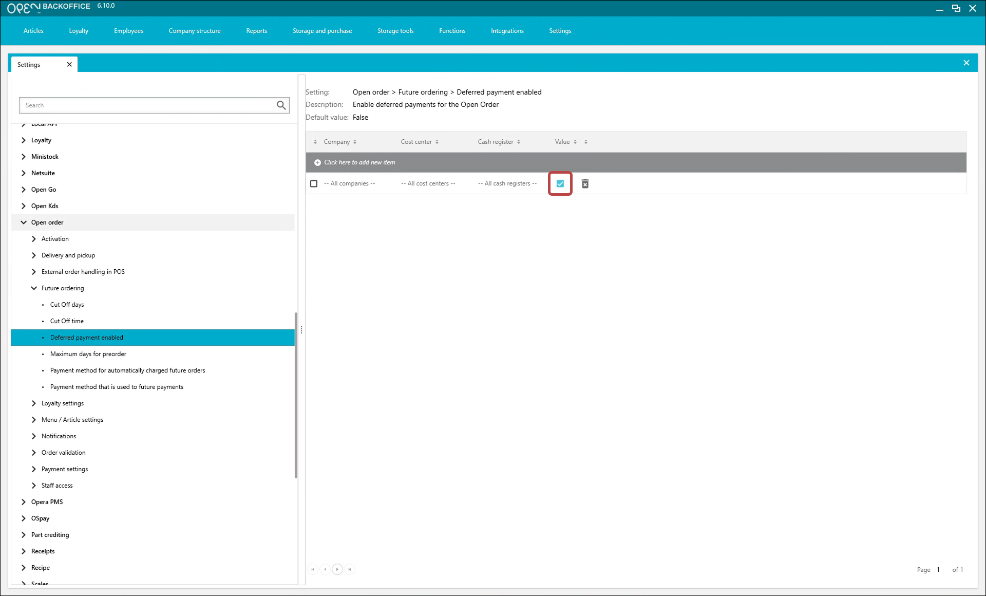Select Maximum days for preorder
986x596 pixels.
[x=88, y=354]
